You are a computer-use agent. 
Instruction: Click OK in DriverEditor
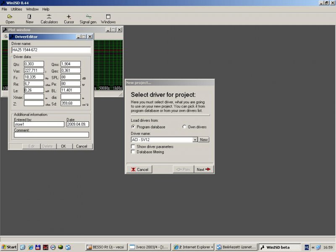click(x=63, y=146)
